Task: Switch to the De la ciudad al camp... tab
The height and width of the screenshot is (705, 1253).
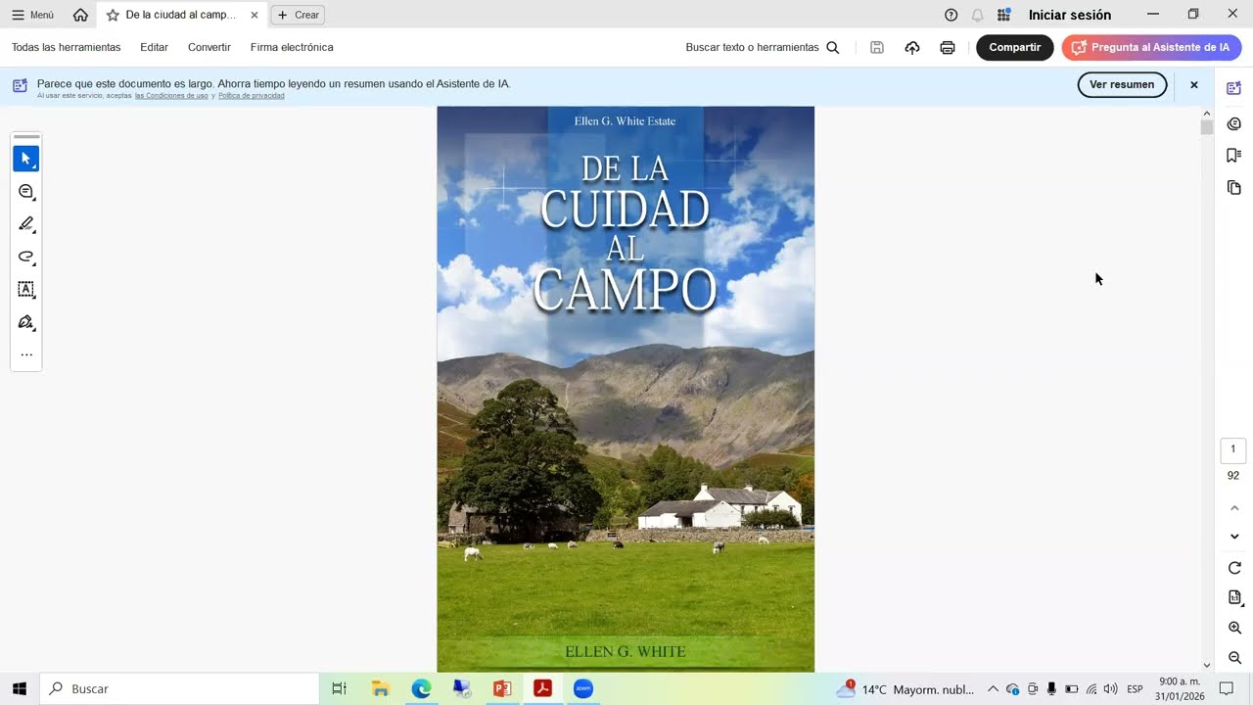Action: 180,15
